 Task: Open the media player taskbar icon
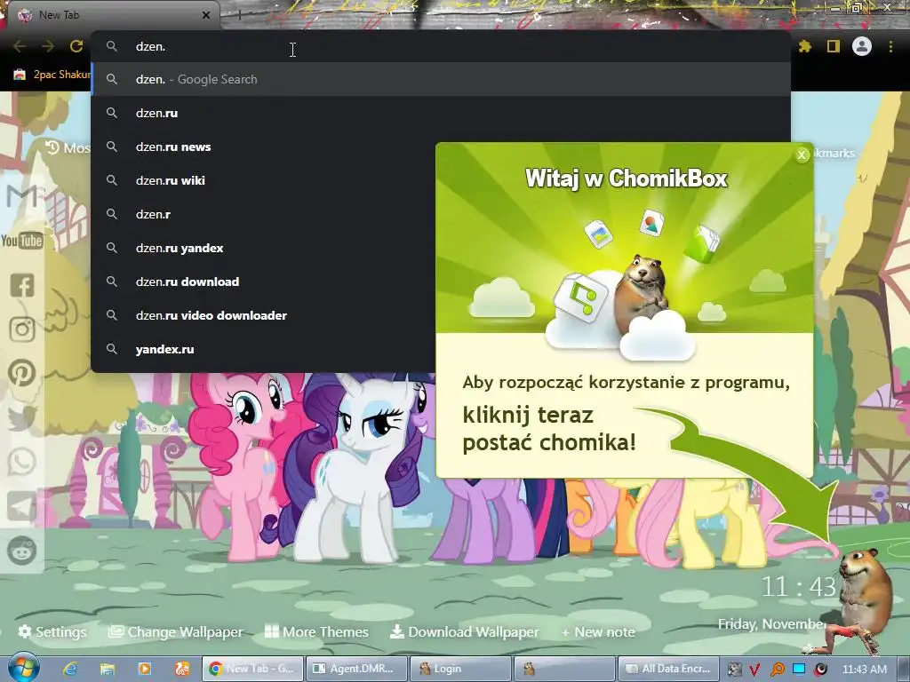tap(145, 669)
